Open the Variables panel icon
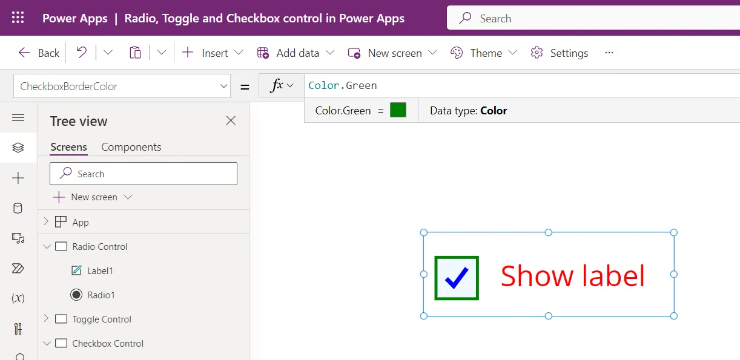Viewport: 740px width, 360px height. [18, 298]
